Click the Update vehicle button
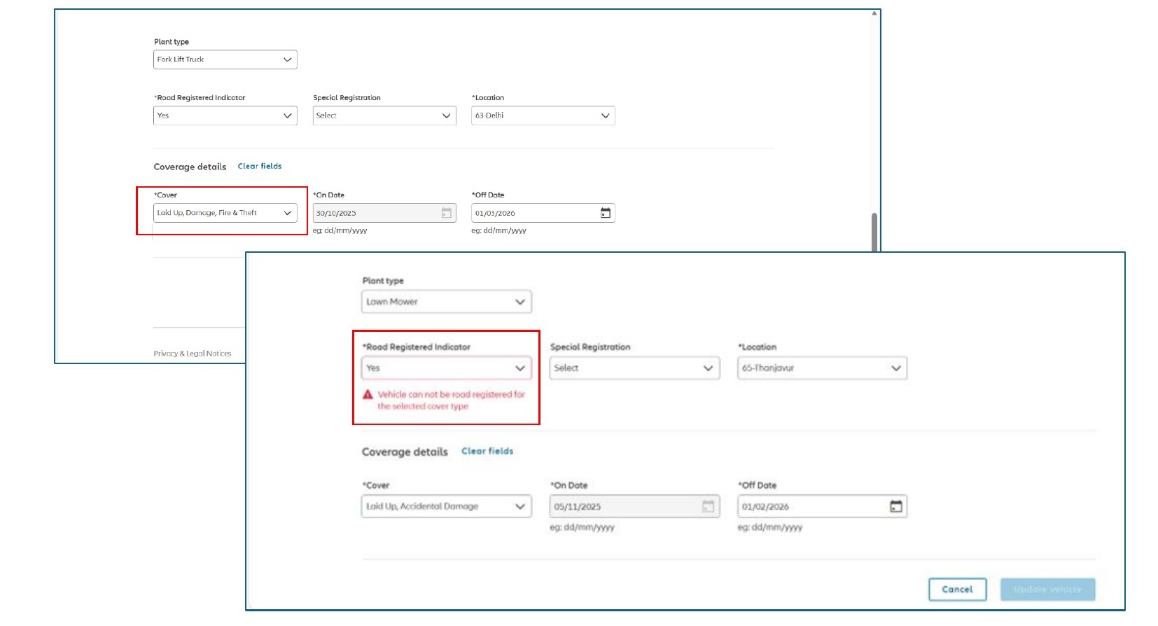The width and height of the screenshot is (1158, 626). [1047, 590]
